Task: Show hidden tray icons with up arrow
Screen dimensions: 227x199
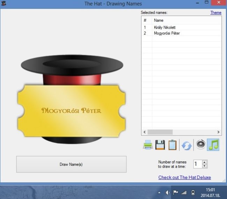Action: 159,193
